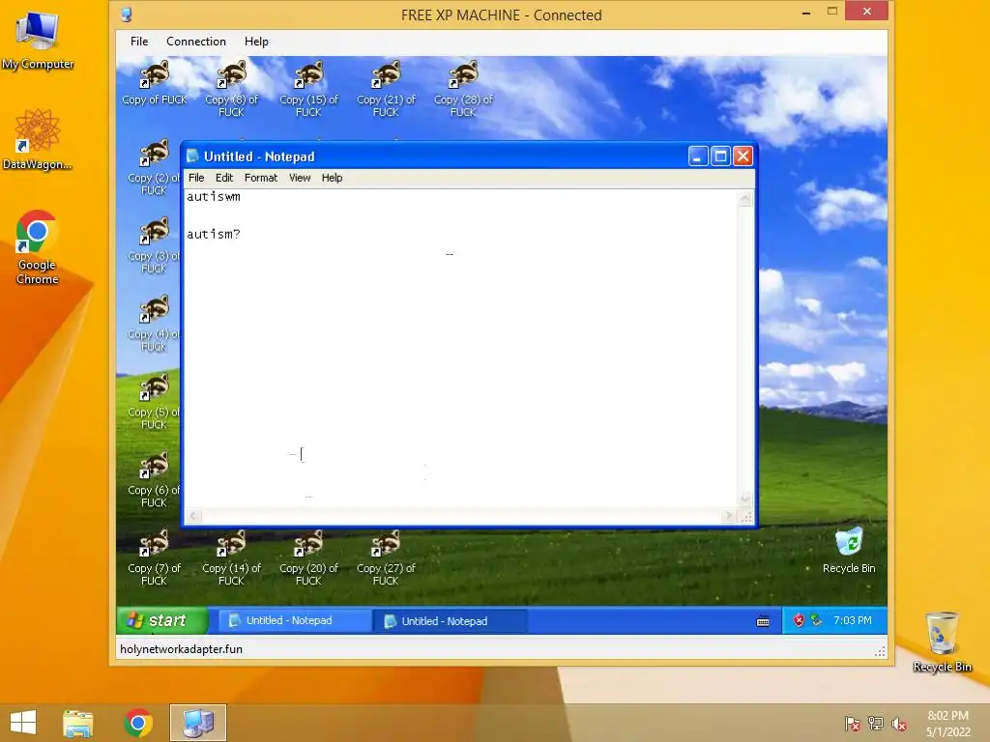Select the Google Chrome desktop shortcut
Screen dimensions: 990x742
pos(38,247)
